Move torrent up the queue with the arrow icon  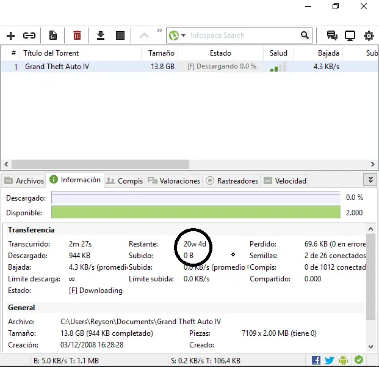point(144,35)
